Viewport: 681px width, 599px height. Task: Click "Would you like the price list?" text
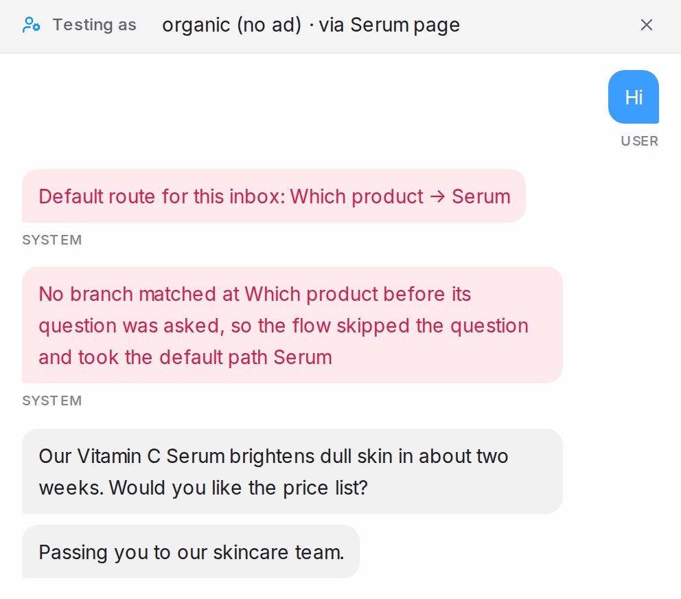pos(238,488)
